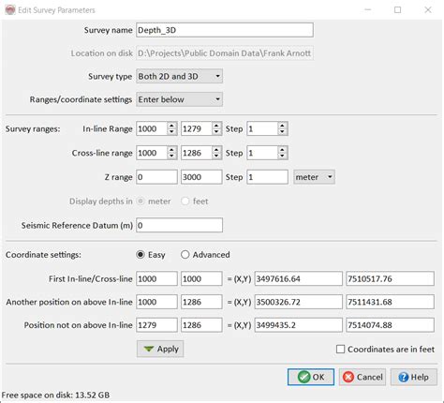This screenshot has width=444, height=403.
Task: Click Y coordinate field 7511431.68
Action: click(x=390, y=302)
